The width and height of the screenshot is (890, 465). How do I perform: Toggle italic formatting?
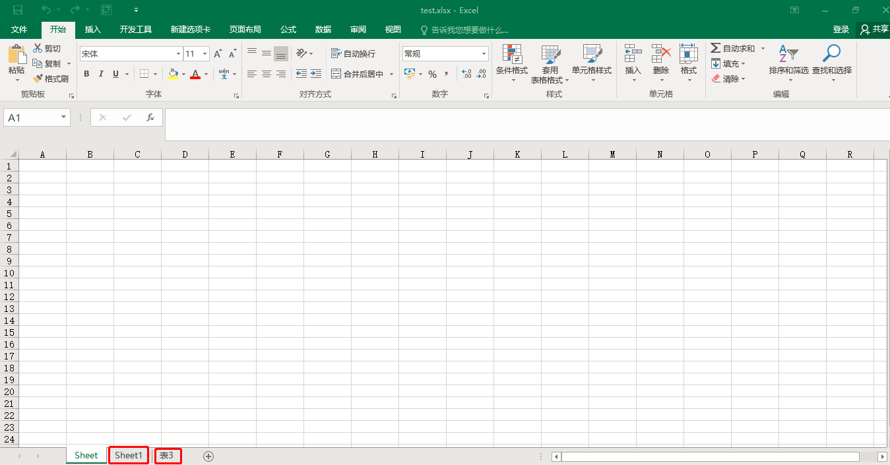tap(100, 73)
